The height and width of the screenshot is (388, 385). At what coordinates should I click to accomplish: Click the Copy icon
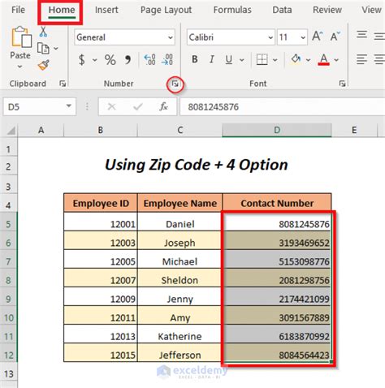[x=43, y=49]
